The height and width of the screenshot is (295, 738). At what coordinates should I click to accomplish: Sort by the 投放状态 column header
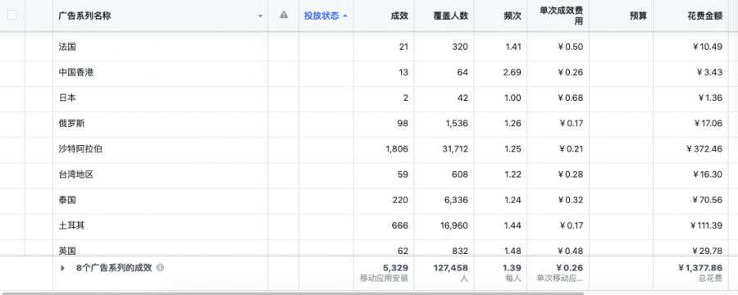[x=321, y=16]
